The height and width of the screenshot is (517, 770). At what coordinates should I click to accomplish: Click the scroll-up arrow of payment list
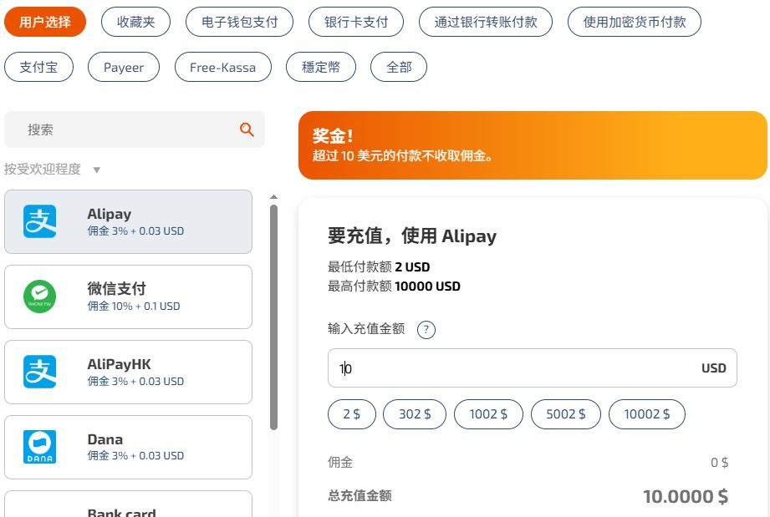(x=273, y=197)
